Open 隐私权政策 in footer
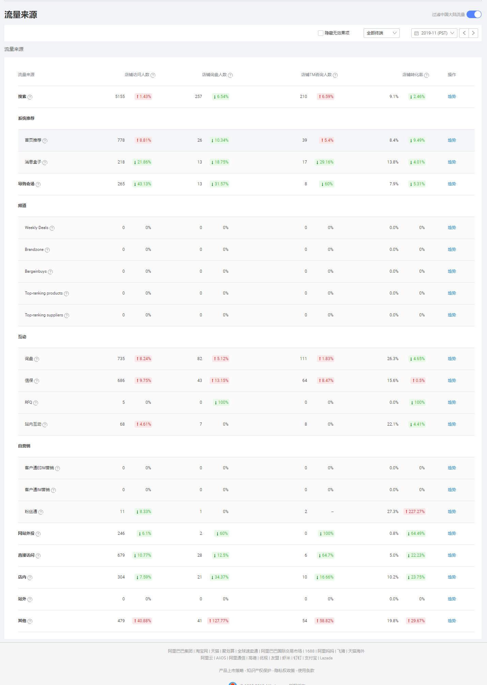Viewport: 487px width, 685px height. click(284, 670)
